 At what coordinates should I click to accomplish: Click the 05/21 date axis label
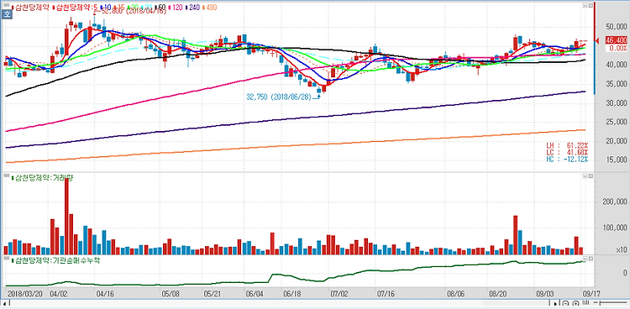213,293
